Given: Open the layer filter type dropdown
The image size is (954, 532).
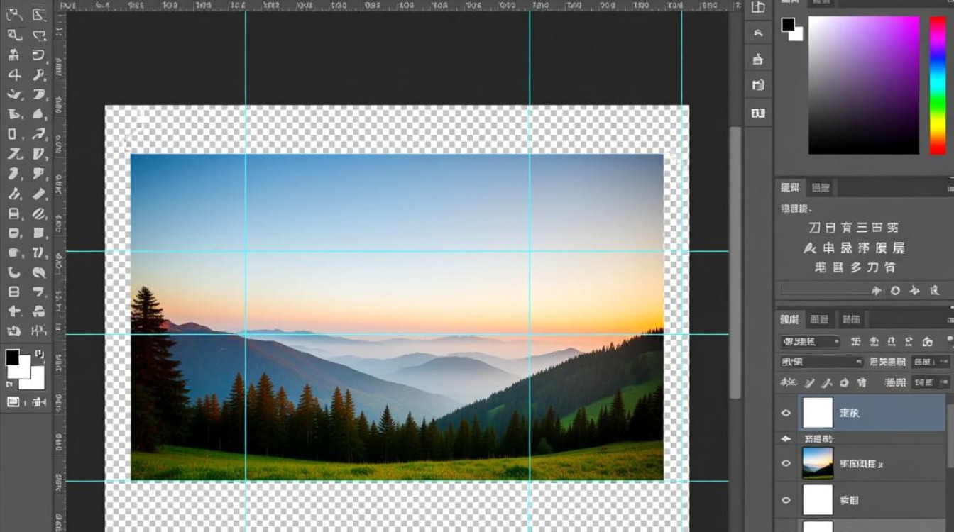Looking at the screenshot, I should click(810, 342).
